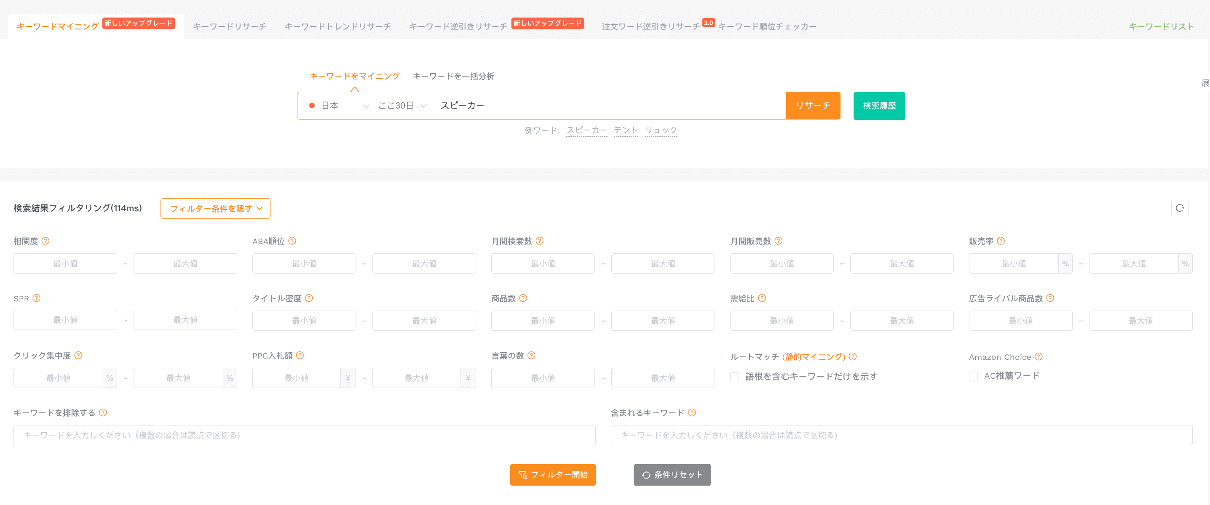Click the exclude-keywords input under キーワードを排除する
The height and width of the screenshot is (505, 1210).
click(x=304, y=435)
